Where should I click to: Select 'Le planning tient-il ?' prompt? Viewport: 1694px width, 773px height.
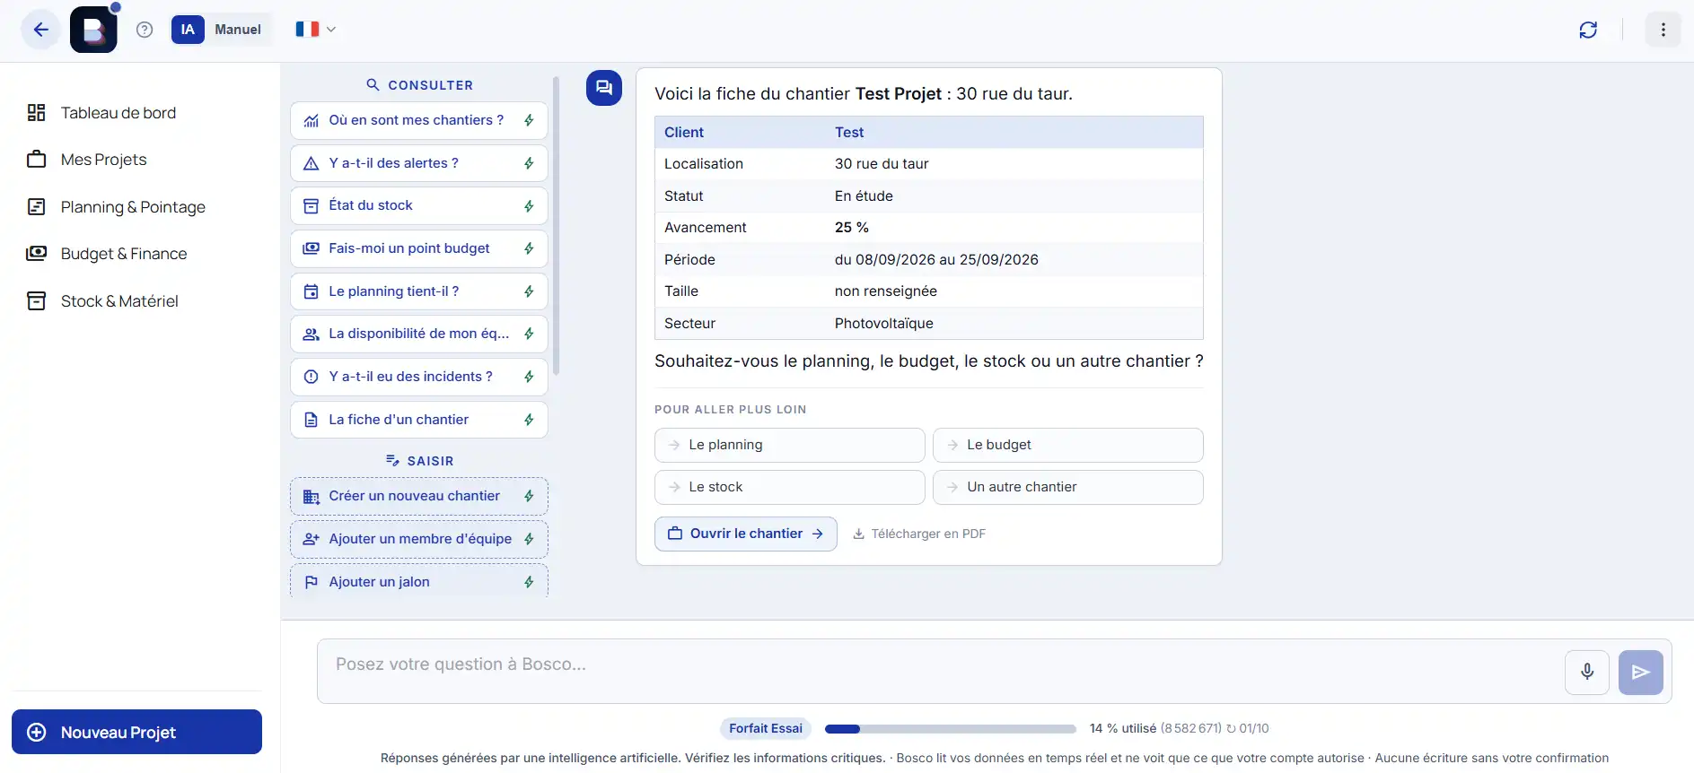click(419, 291)
